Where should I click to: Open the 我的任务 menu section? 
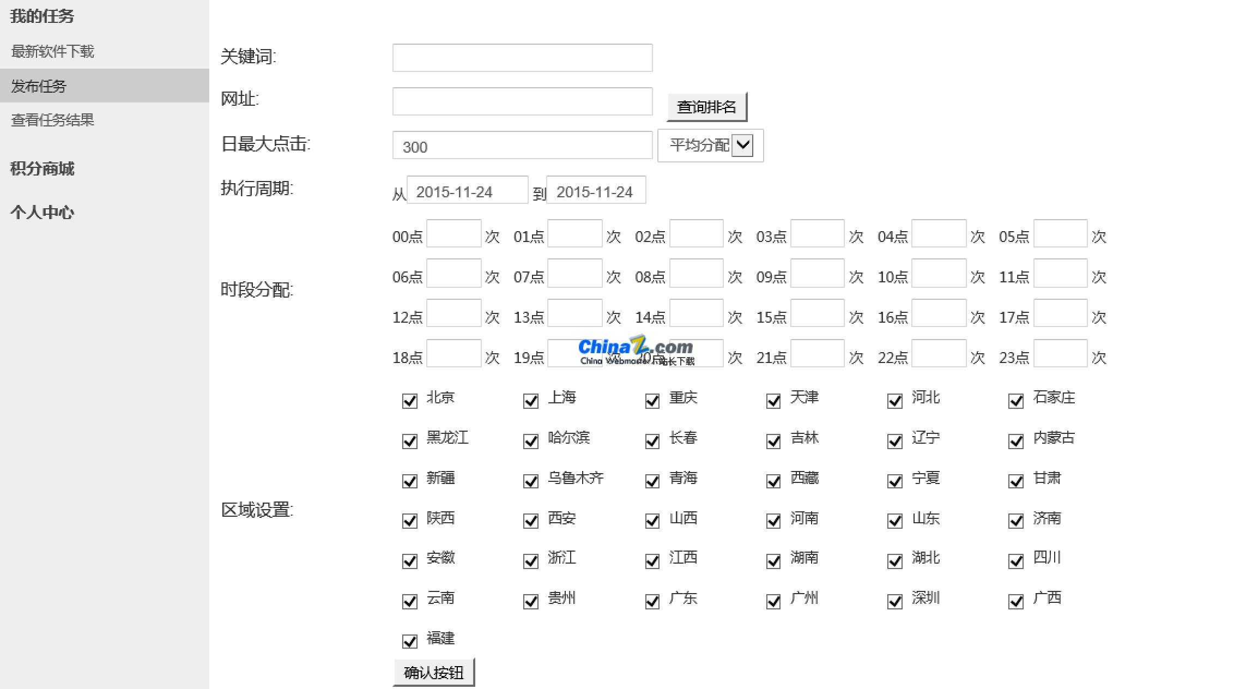42,16
